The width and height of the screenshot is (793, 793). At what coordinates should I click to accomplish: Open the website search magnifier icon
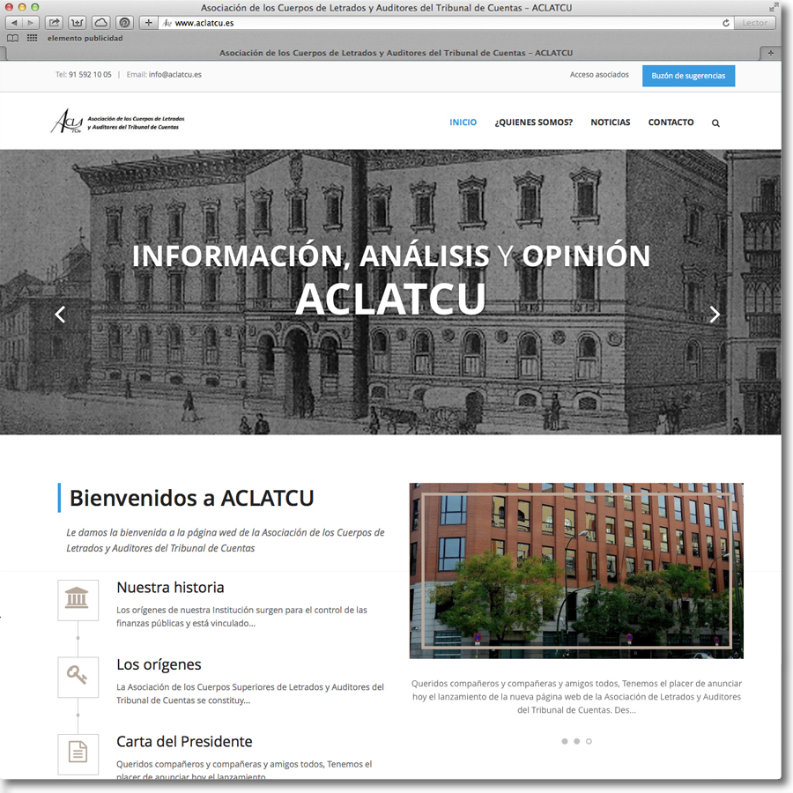pos(715,122)
